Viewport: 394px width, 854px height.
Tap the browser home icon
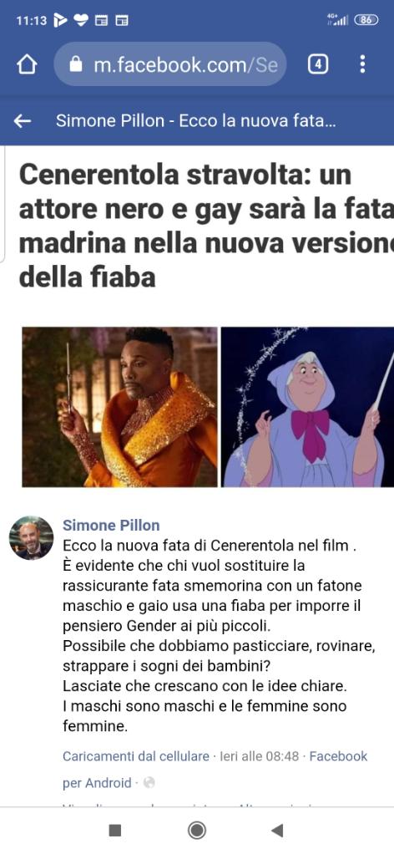pos(27,65)
